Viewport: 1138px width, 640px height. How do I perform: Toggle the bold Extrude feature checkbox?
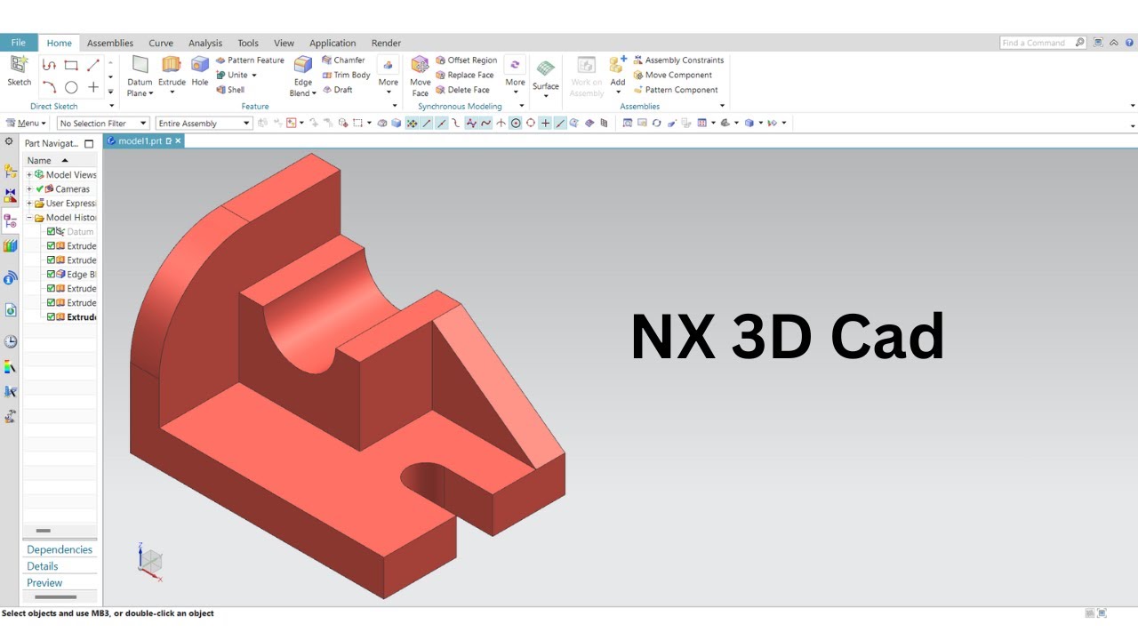click(52, 316)
